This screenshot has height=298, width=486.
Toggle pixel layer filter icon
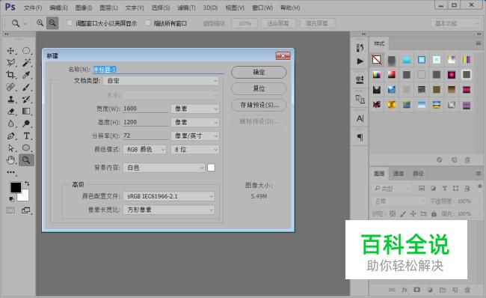click(x=422, y=188)
